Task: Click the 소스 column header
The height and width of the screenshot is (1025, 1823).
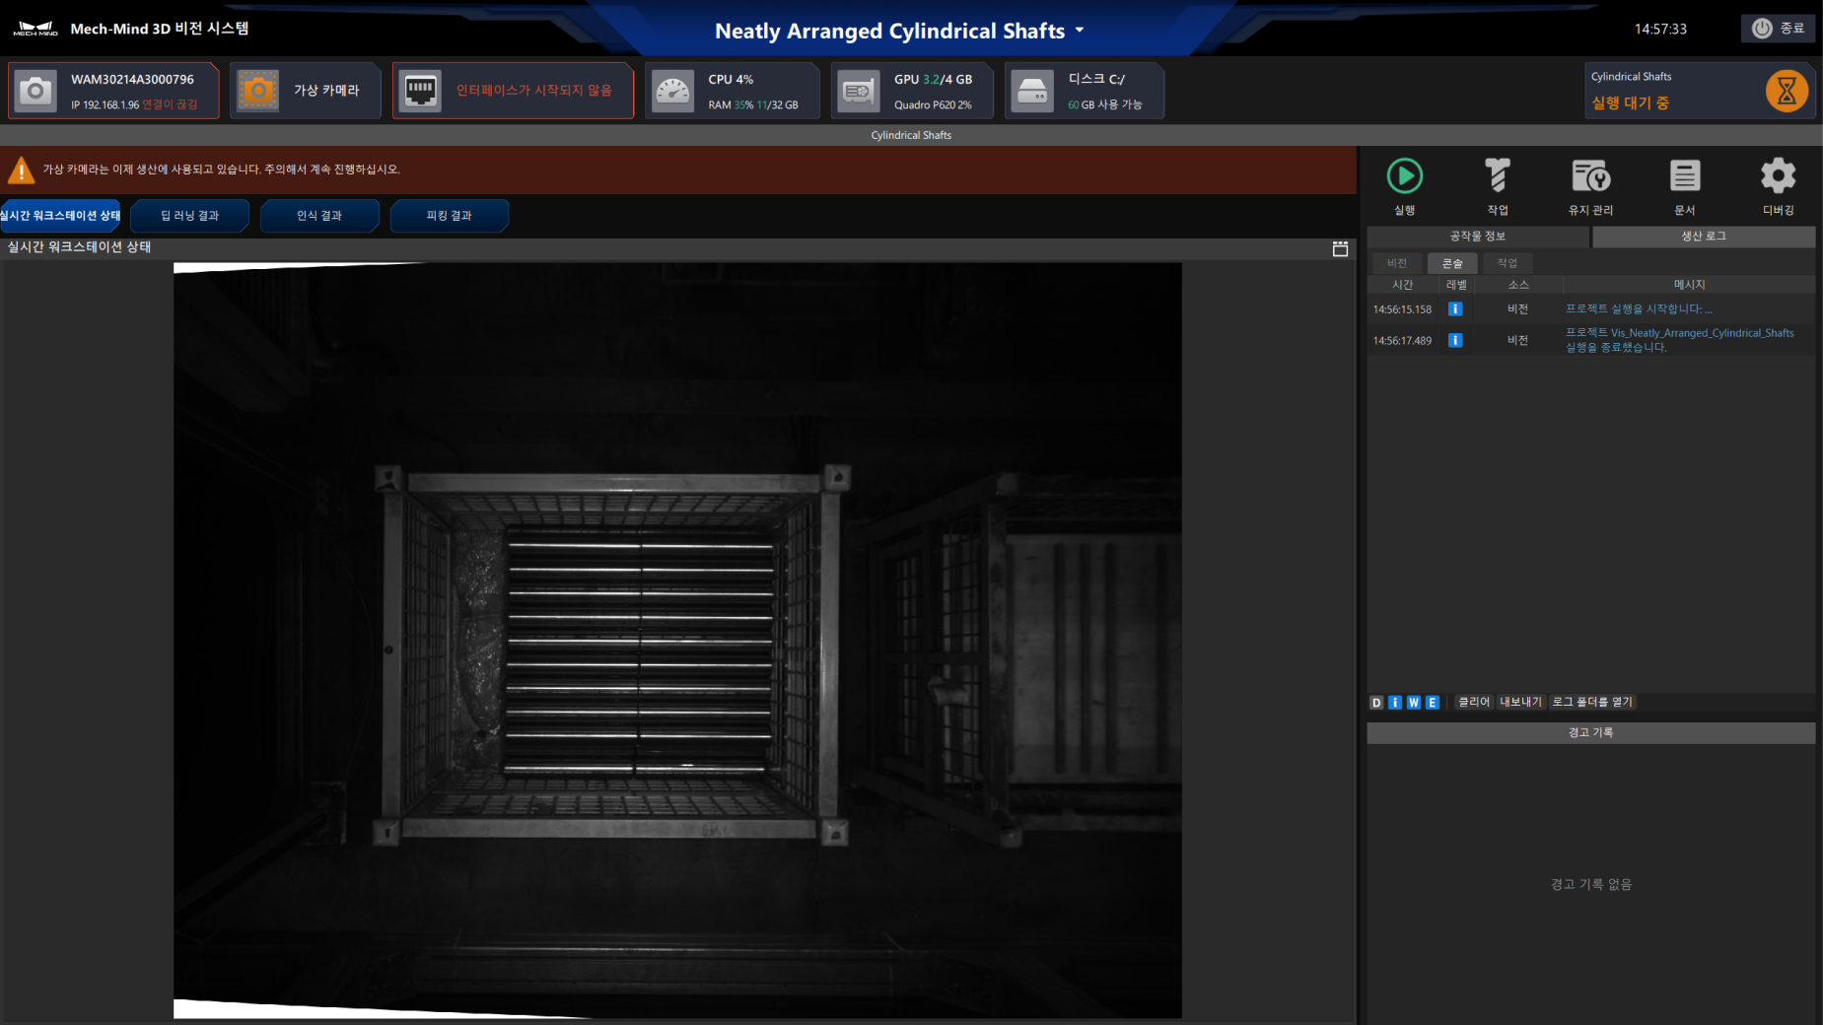Action: 1518,285
